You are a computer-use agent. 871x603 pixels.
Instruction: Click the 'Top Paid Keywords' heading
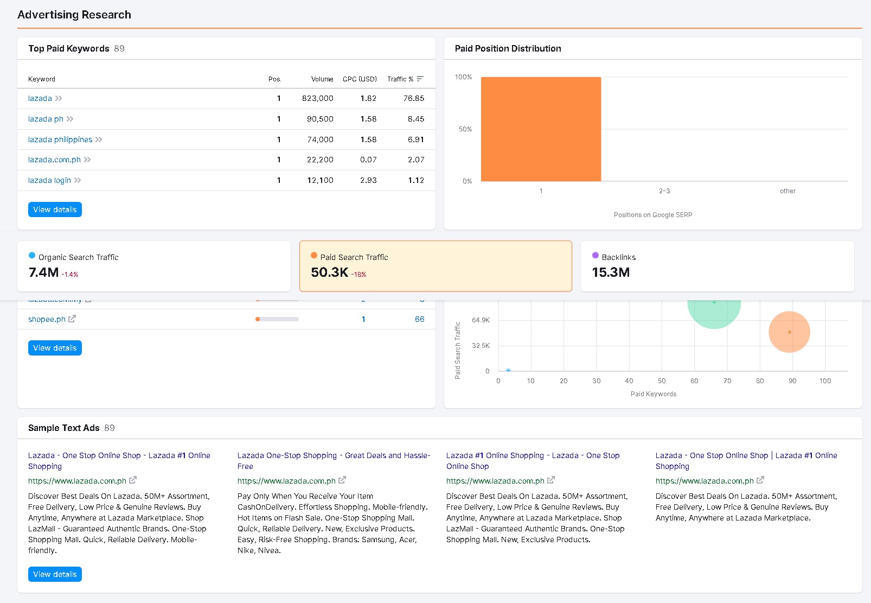[69, 48]
